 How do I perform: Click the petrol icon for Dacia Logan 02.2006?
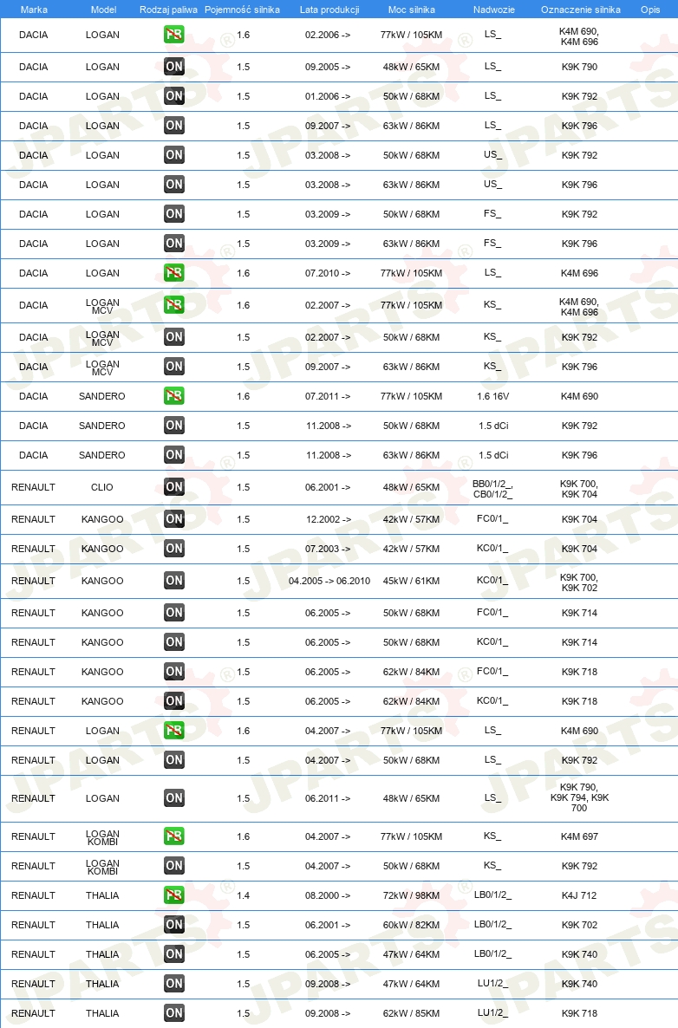click(173, 34)
